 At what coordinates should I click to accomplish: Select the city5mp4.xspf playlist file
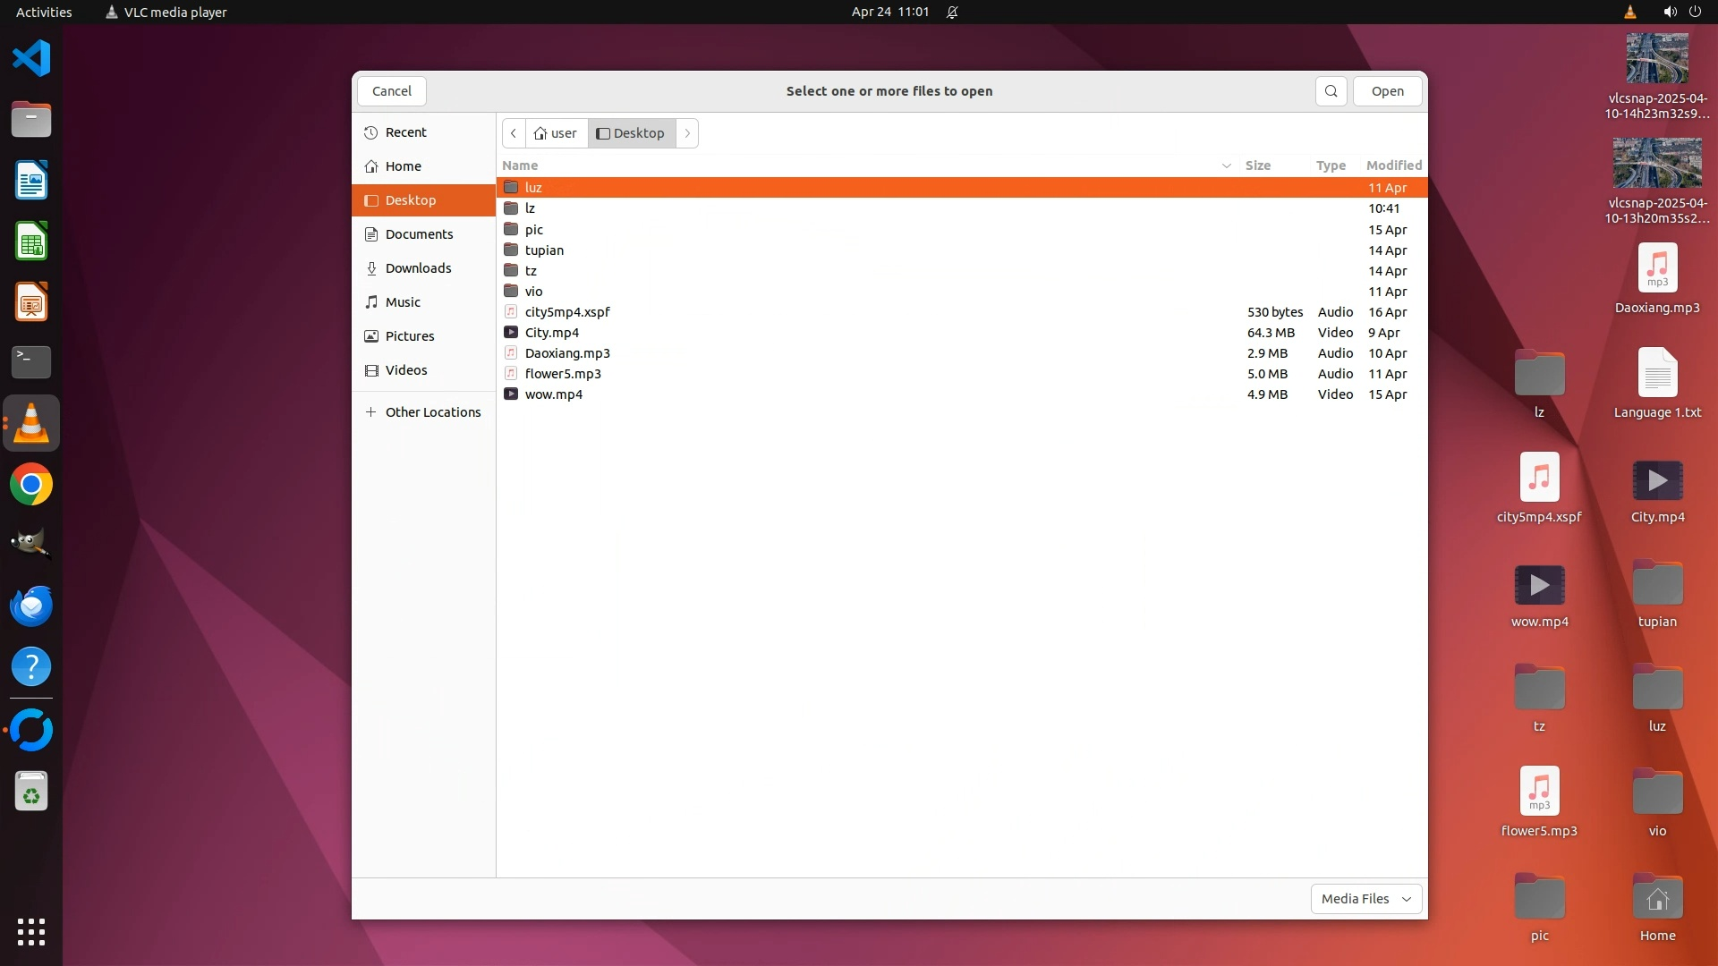(x=567, y=312)
